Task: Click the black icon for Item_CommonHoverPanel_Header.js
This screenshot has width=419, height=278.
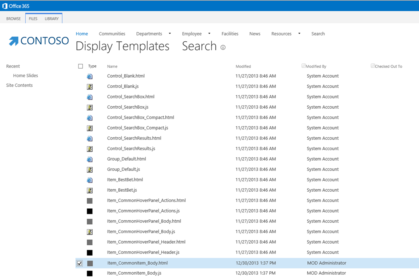Action: click(90, 253)
